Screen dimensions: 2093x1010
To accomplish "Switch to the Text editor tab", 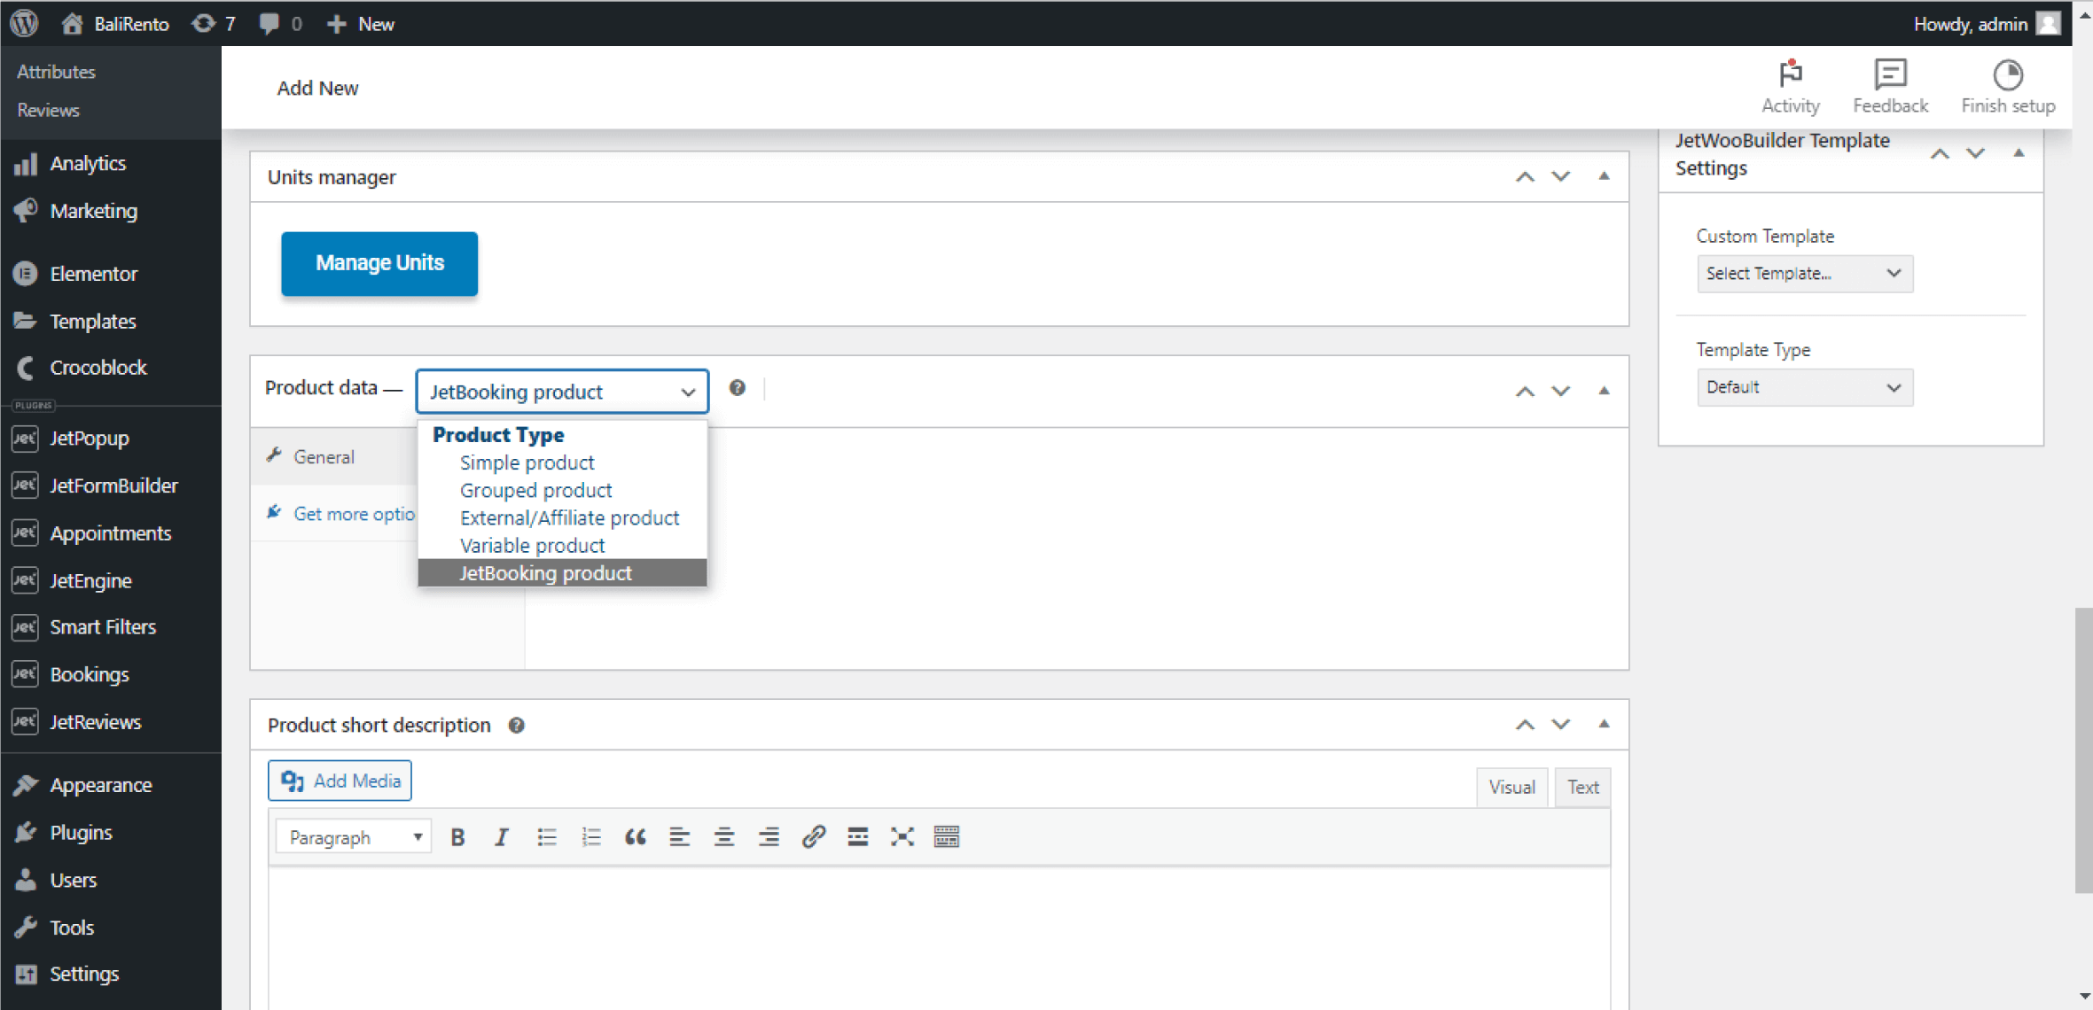I will pyautogui.click(x=1582, y=787).
